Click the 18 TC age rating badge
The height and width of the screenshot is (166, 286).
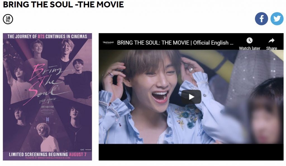(8, 19)
